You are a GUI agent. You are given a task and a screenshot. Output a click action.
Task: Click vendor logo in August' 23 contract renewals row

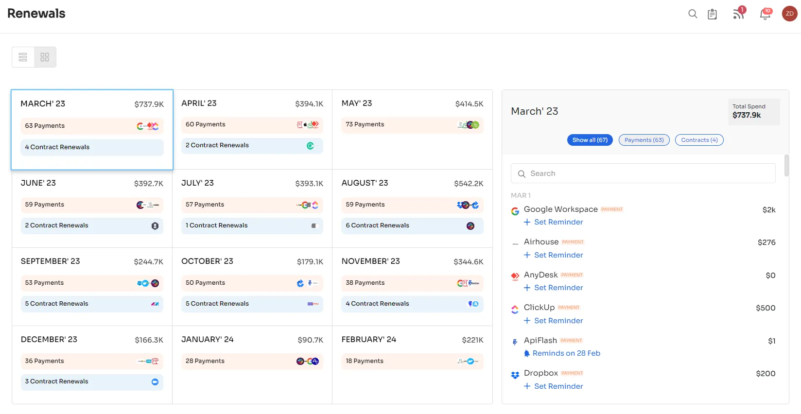pyautogui.click(x=470, y=226)
